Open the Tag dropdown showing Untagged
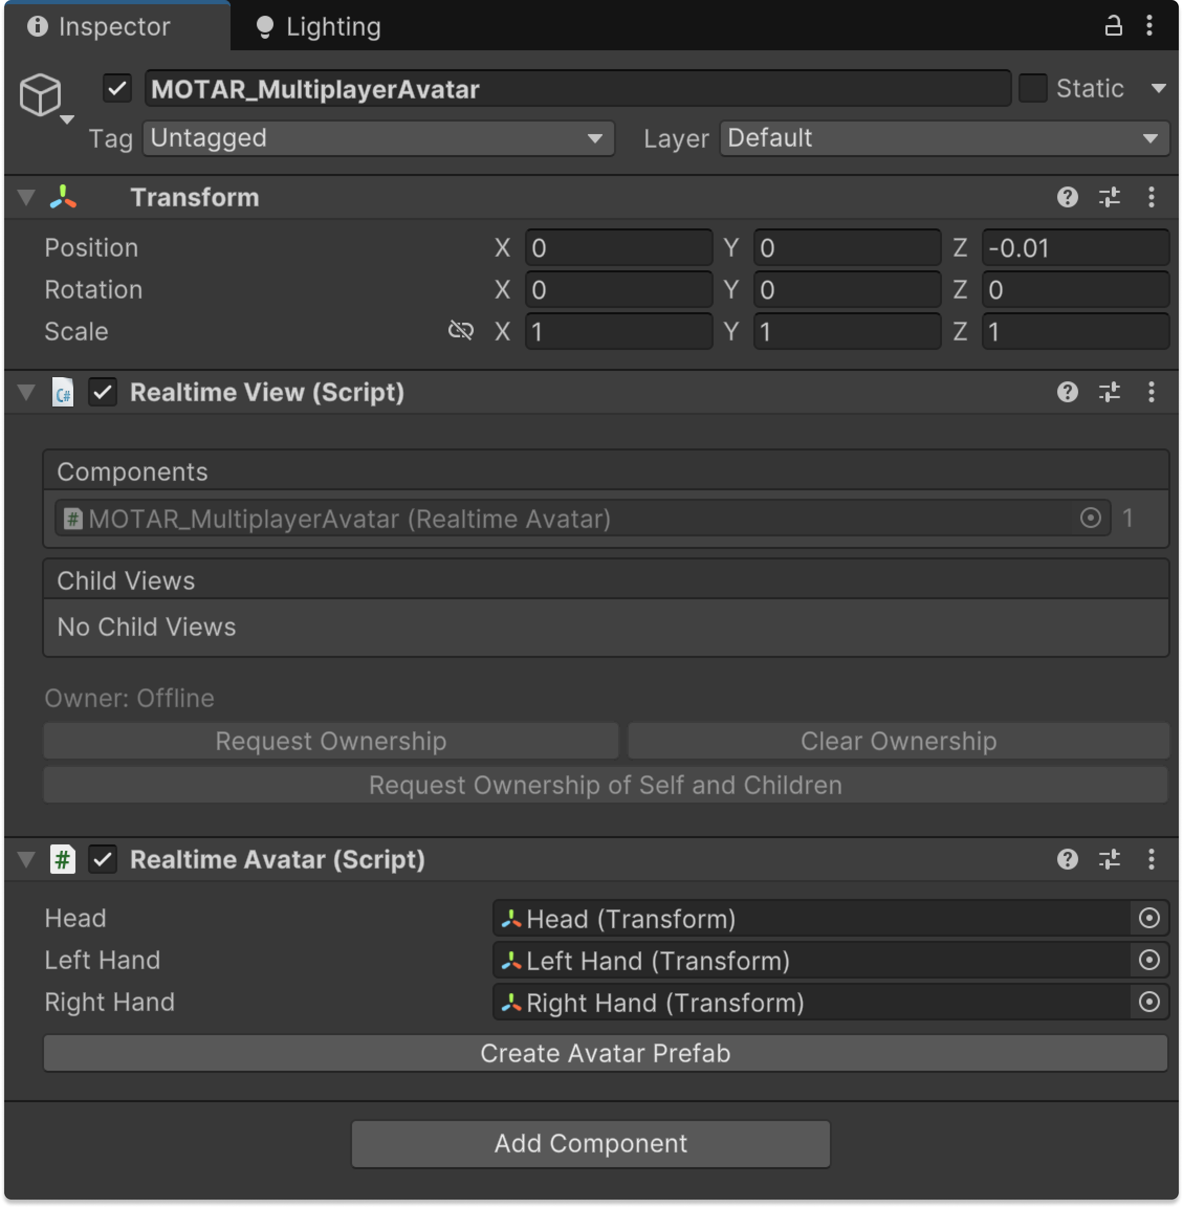The image size is (1183, 1208). click(x=378, y=138)
